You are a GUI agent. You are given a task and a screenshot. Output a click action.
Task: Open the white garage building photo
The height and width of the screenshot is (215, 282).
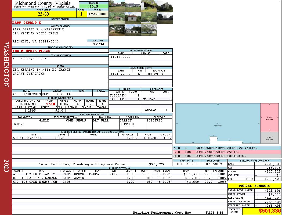133,30
